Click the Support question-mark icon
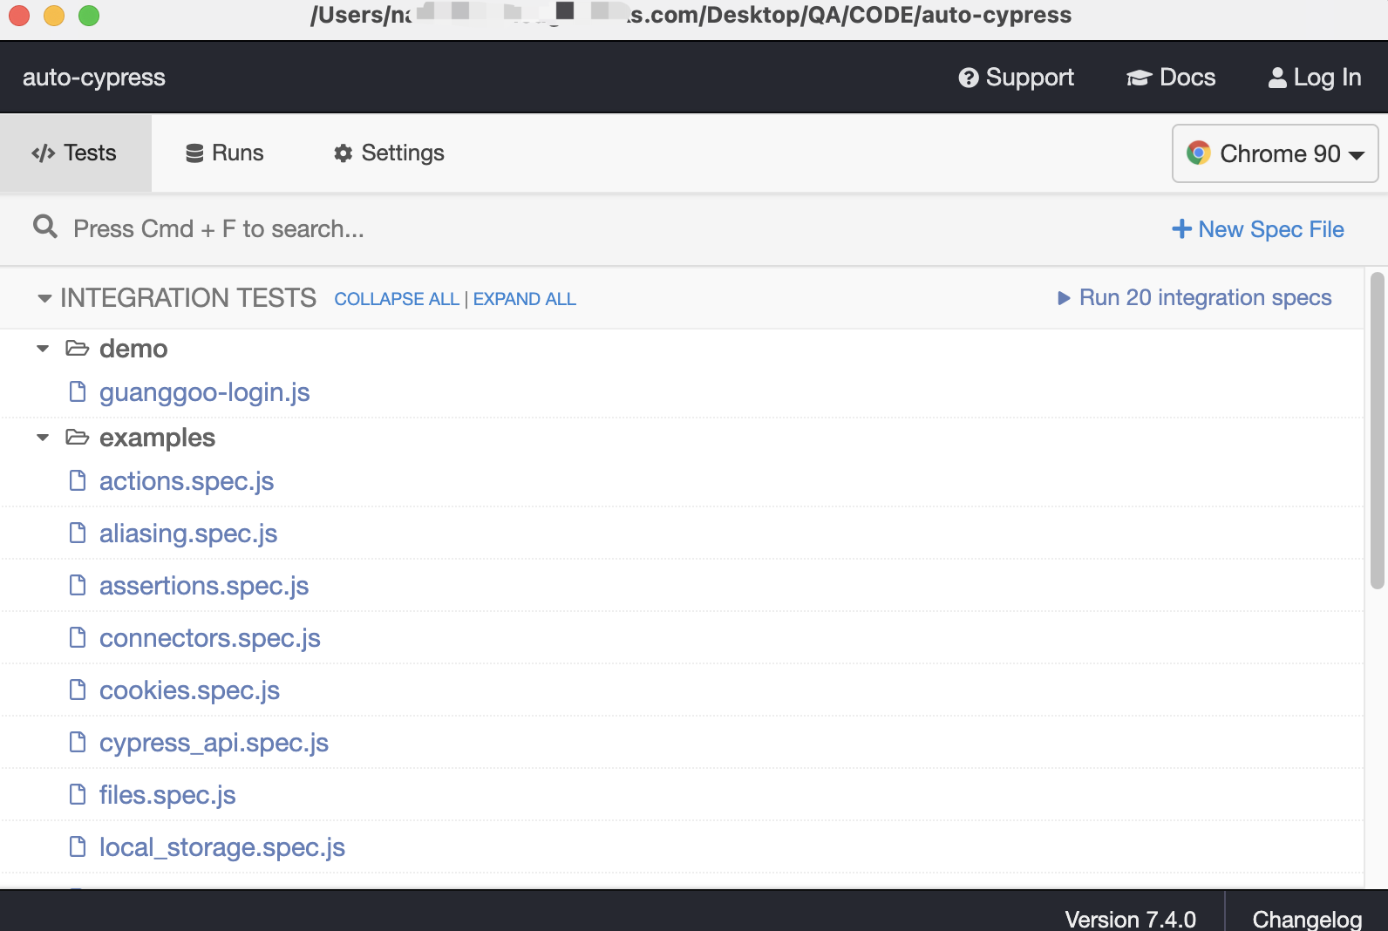This screenshot has height=931, width=1388. [968, 78]
